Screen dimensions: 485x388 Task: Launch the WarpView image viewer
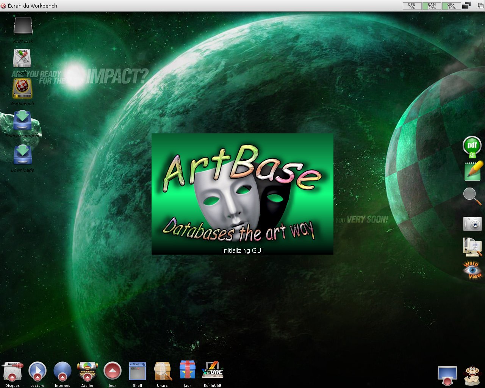point(472,270)
